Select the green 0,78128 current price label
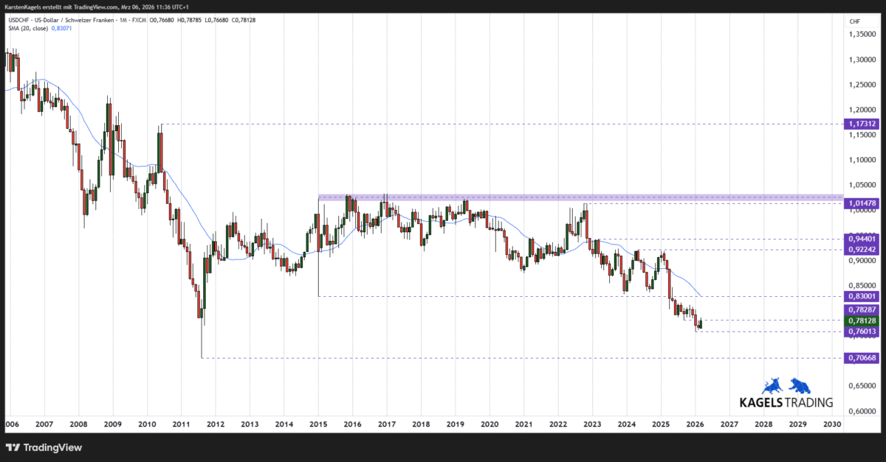The width and height of the screenshot is (886, 462). point(861,320)
